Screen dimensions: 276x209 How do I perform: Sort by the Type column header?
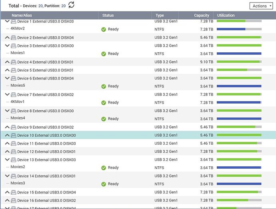[165, 15]
